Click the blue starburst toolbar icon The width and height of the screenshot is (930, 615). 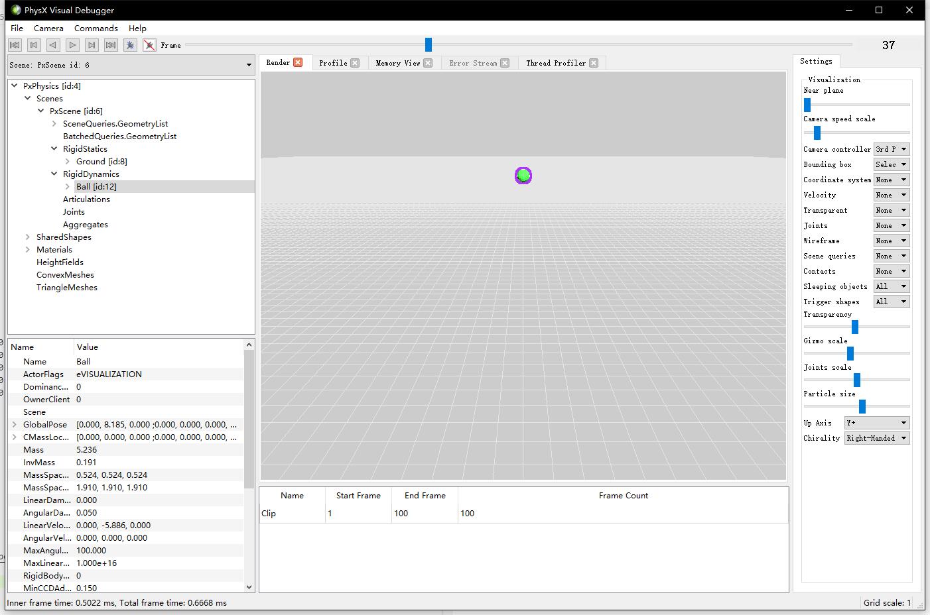(130, 45)
